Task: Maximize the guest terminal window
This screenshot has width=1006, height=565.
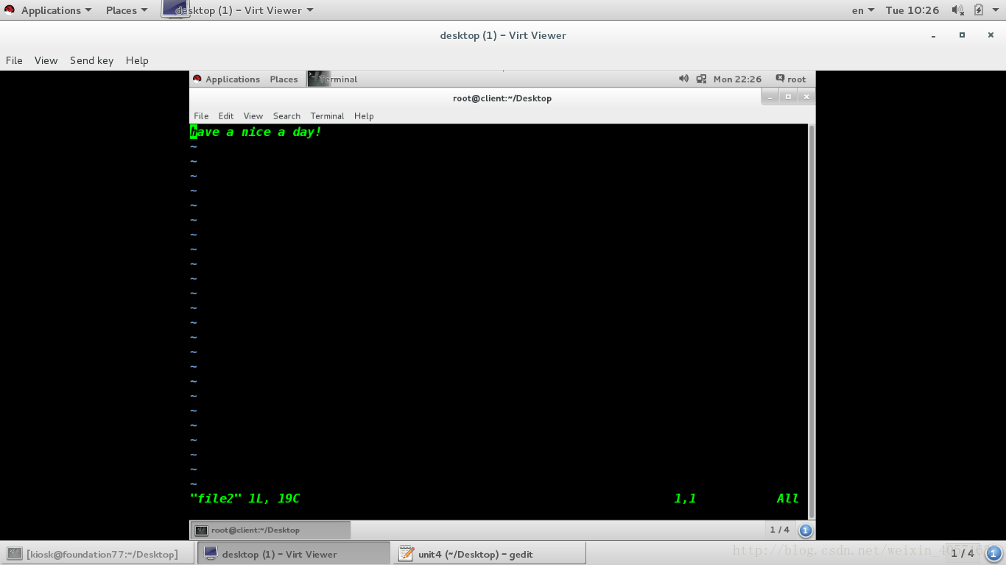Action: pos(788,97)
